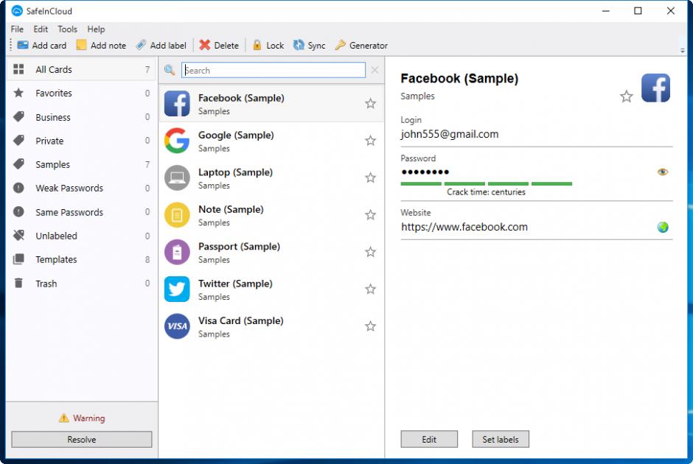
Task: Toggle favorite star for Google (Sample)
Action: click(x=371, y=141)
